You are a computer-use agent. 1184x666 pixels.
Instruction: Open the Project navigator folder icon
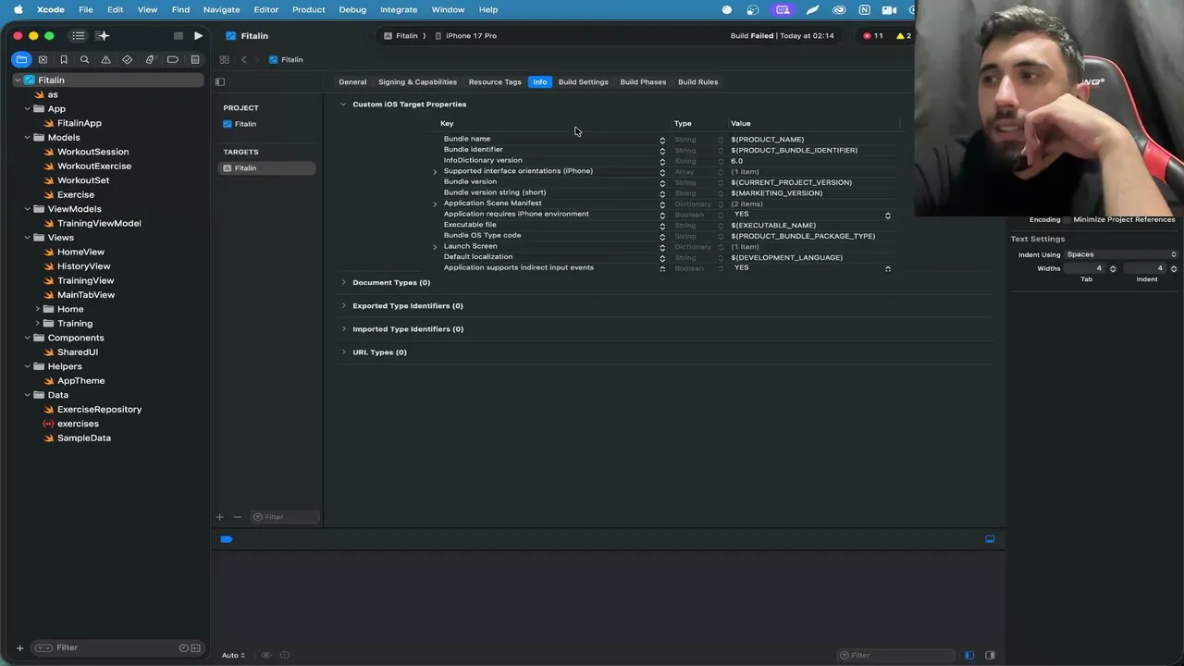21,60
